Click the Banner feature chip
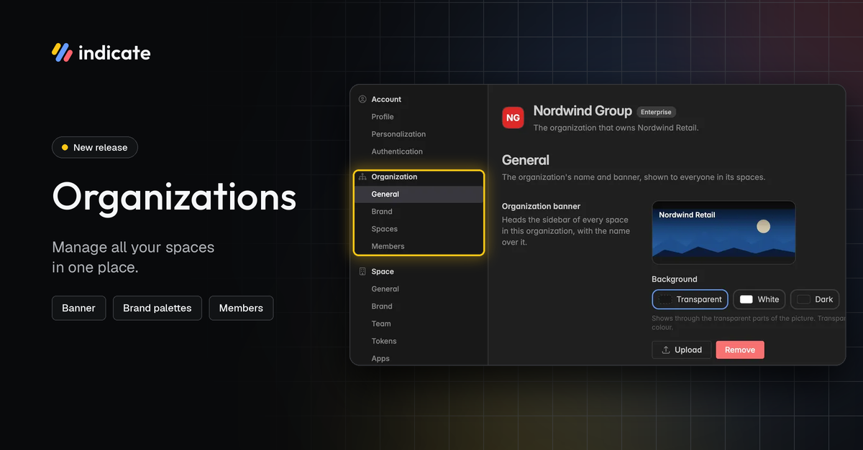Screen dimensions: 863x450 [79, 308]
